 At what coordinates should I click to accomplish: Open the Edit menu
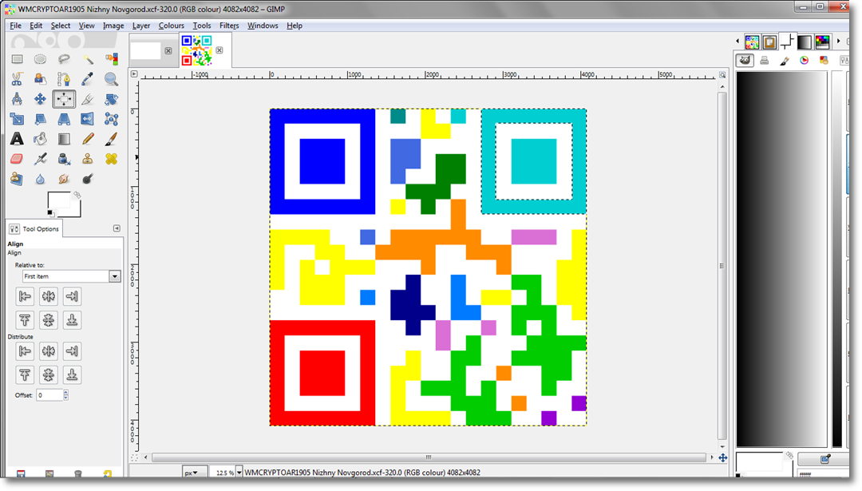(x=36, y=26)
